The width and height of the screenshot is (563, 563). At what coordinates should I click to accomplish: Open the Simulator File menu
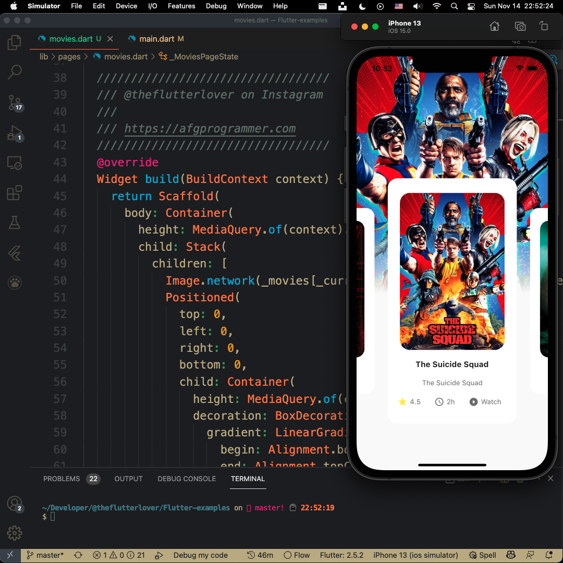76,6
